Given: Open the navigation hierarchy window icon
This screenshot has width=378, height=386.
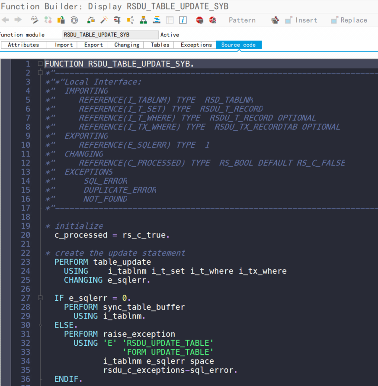Looking at the screenshot, I should pos(144,20).
